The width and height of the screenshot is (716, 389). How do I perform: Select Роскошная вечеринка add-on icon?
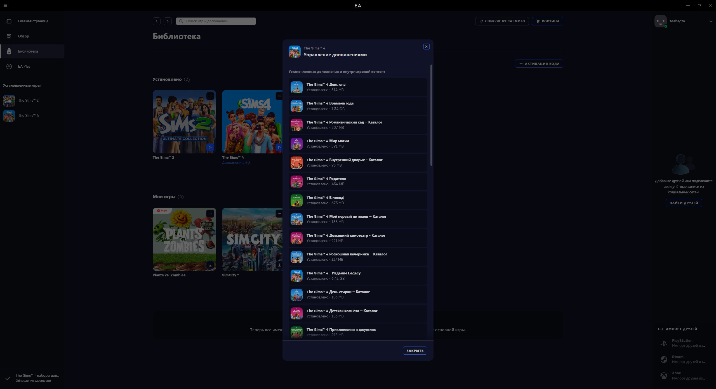click(296, 257)
